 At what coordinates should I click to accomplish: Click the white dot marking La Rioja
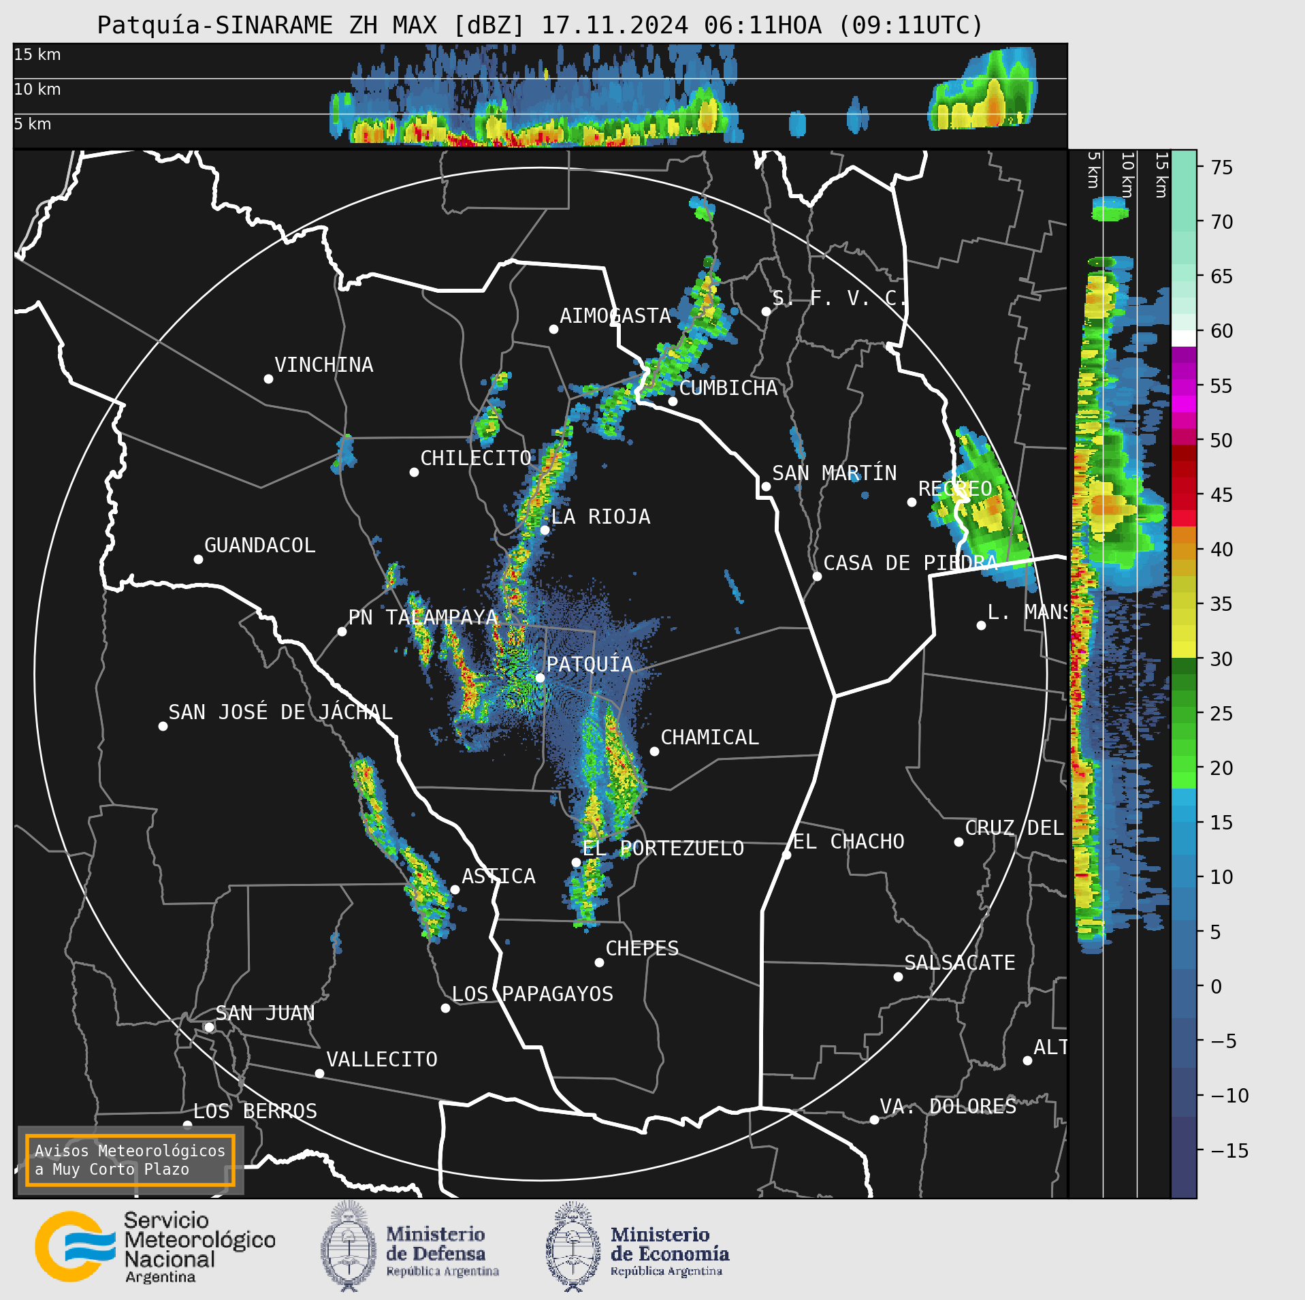tap(545, 530)
